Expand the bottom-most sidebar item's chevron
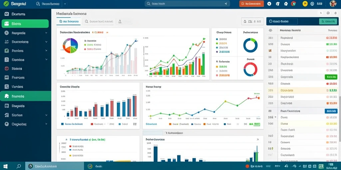 point(46,124)
